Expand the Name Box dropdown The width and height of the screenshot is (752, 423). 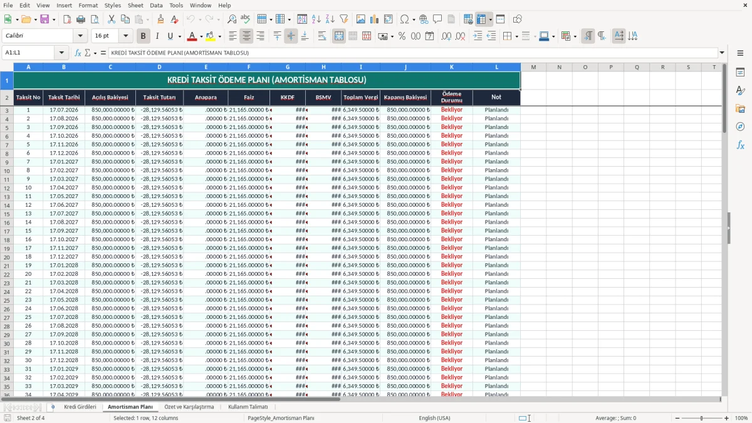click(61, 53)
